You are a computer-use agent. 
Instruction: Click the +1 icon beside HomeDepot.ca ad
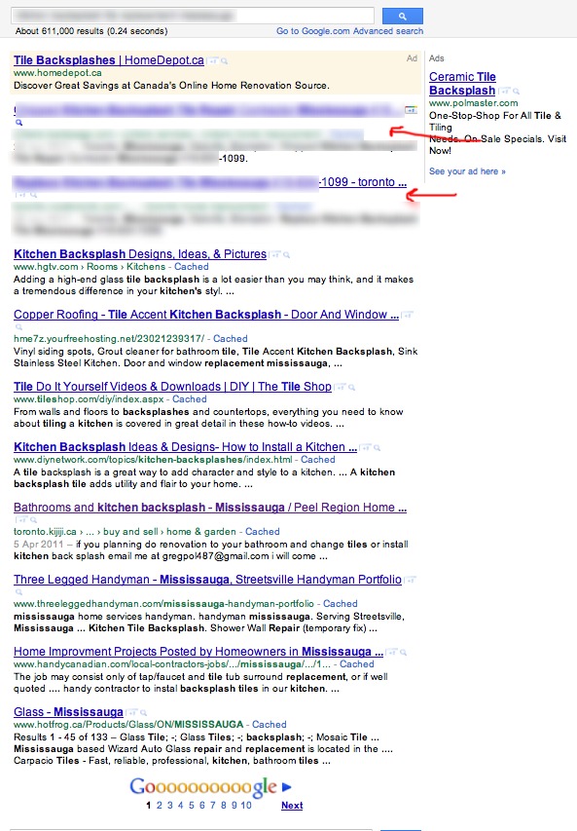tap(213, 61)
